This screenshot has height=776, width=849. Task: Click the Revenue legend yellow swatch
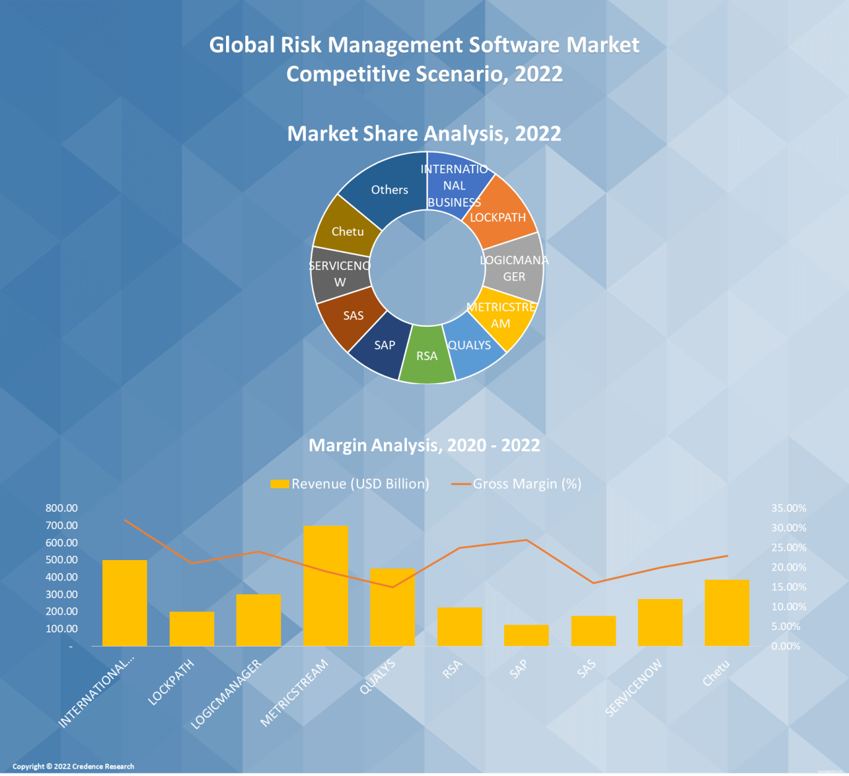click(280, 484)
